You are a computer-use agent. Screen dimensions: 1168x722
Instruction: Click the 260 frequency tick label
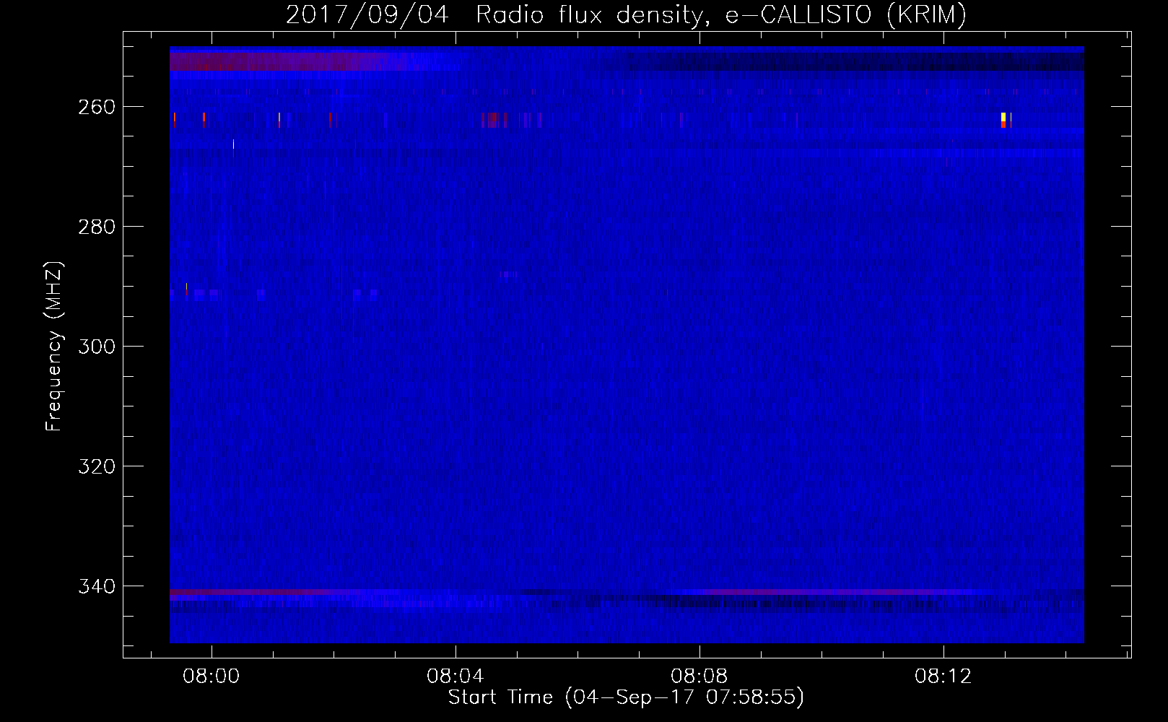pos(97,107)
